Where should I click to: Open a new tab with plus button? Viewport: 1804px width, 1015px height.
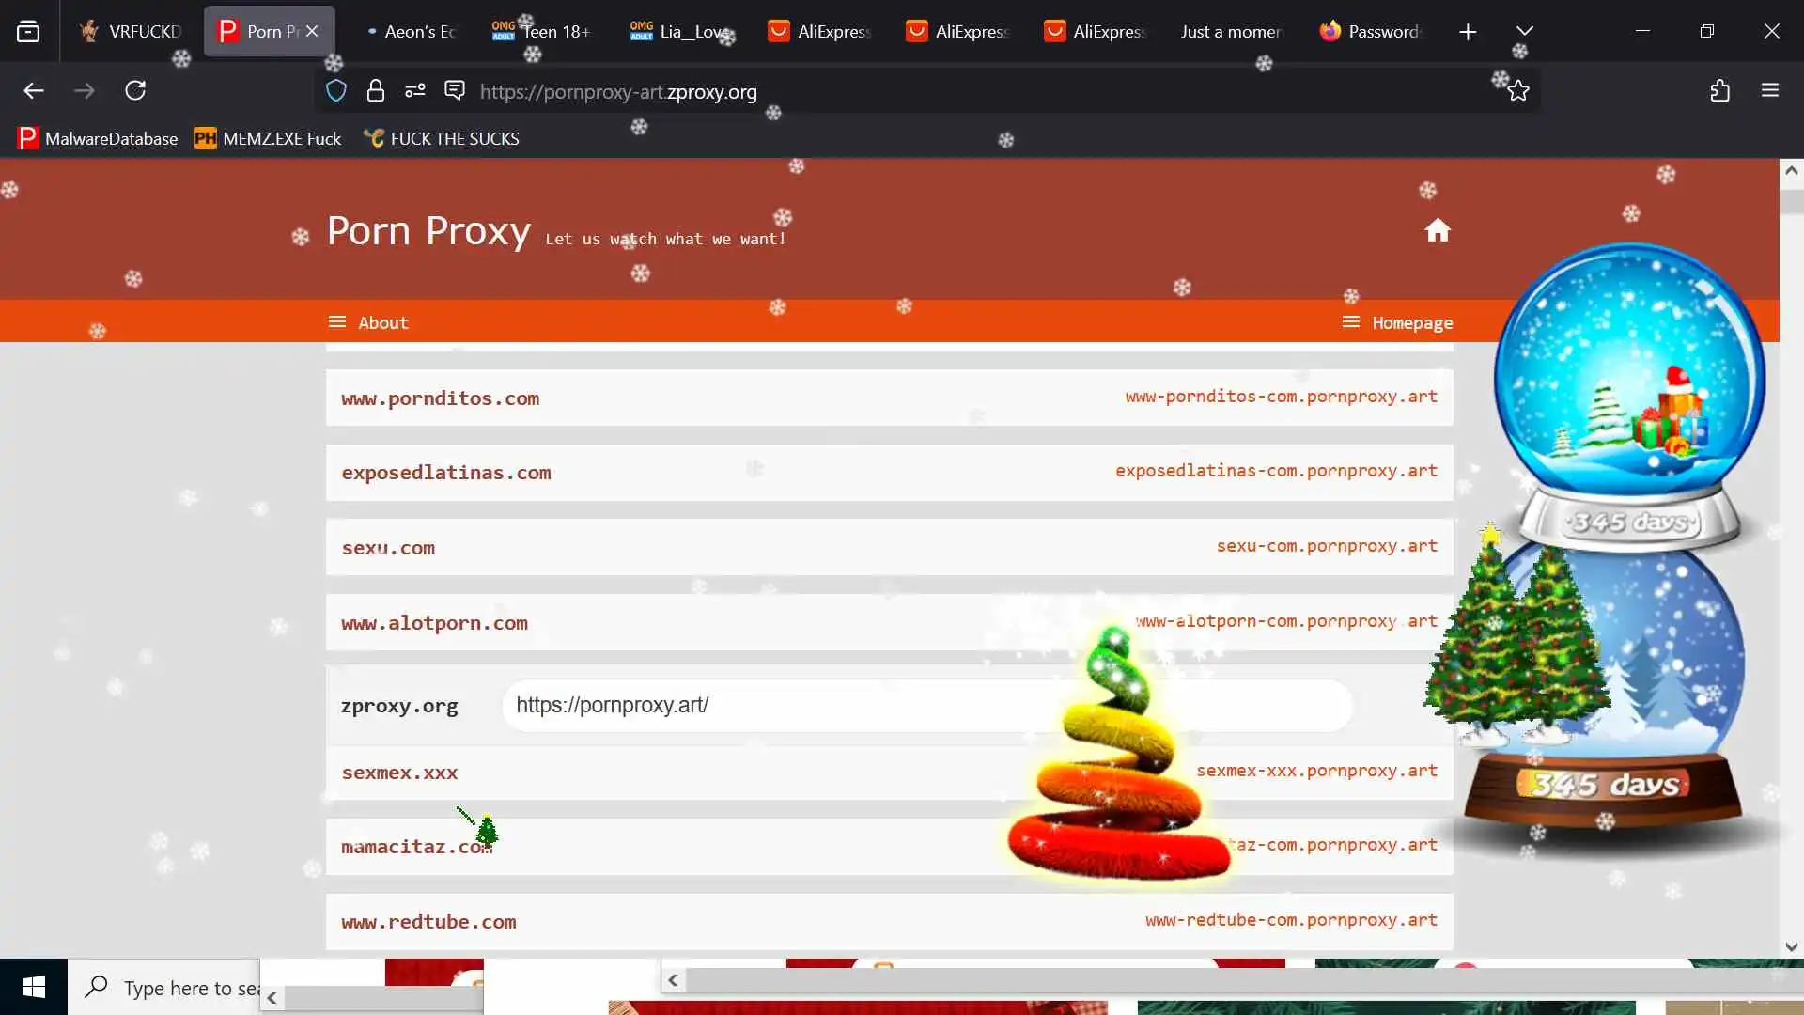pyautogui.click(x=1468, y=31)
